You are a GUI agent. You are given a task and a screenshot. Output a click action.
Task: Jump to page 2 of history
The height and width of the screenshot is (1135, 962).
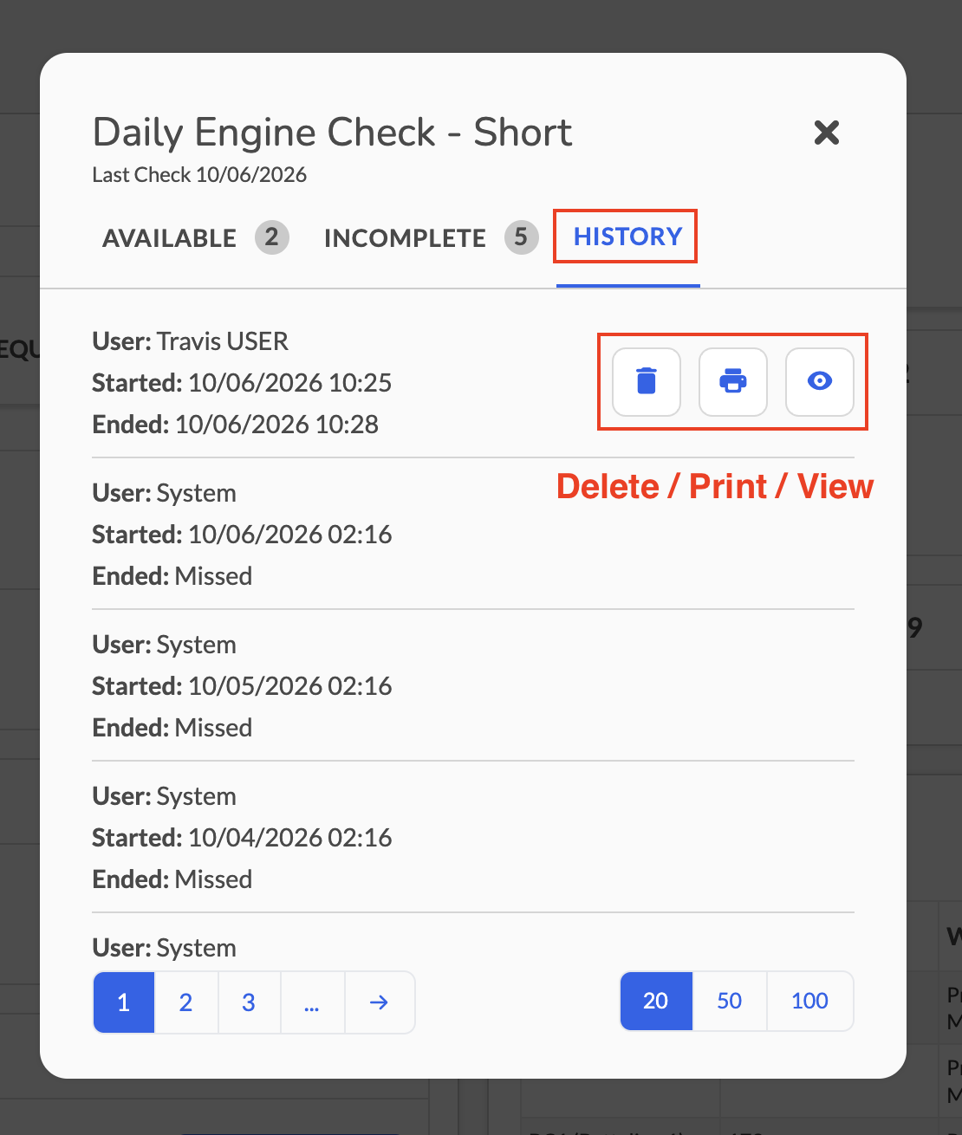pyautogui.click(x=185, y=1002)
